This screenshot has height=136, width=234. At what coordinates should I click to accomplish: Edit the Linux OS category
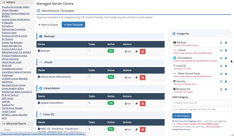pos(221,66)
